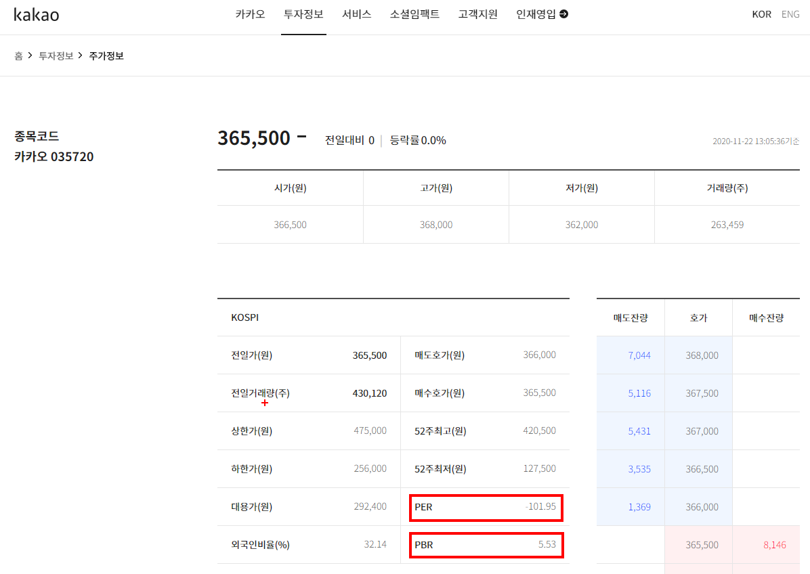810x574 pixels.
Task: Click the 시가(원) column header
Action: pyautogui.click(x=291, y=188)
